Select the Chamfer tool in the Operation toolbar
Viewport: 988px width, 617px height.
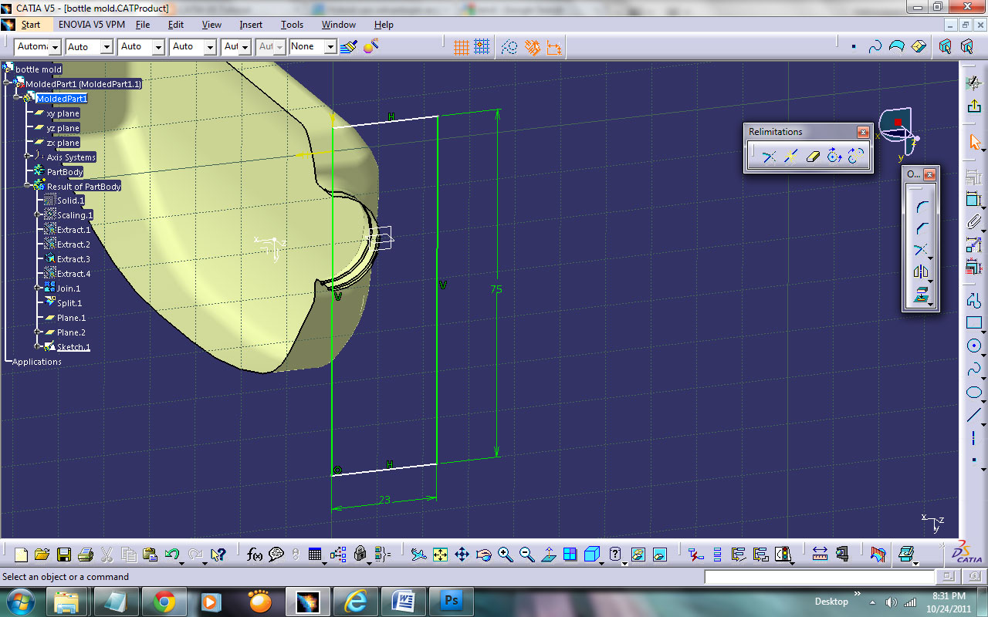(x=920, y=228)
